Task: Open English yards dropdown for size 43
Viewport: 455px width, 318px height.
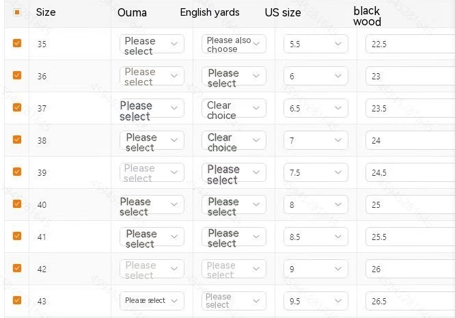Action: (234, 301)
